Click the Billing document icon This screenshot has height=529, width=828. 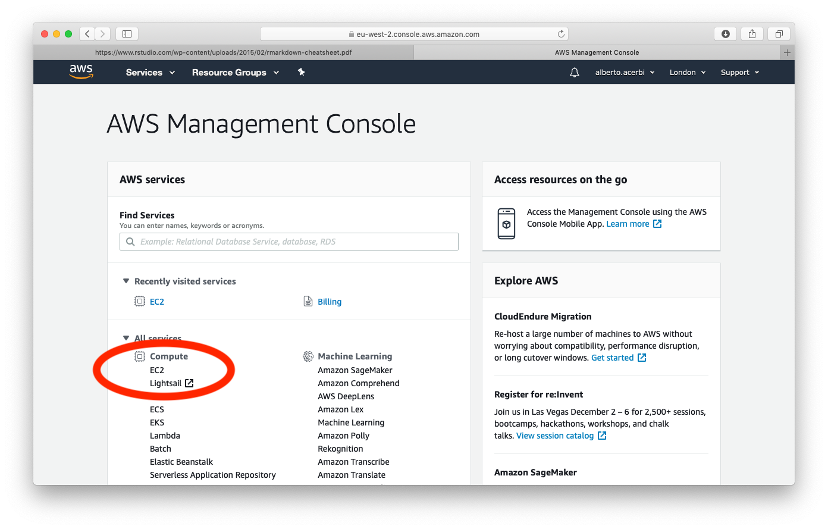(x=308, y=301)
